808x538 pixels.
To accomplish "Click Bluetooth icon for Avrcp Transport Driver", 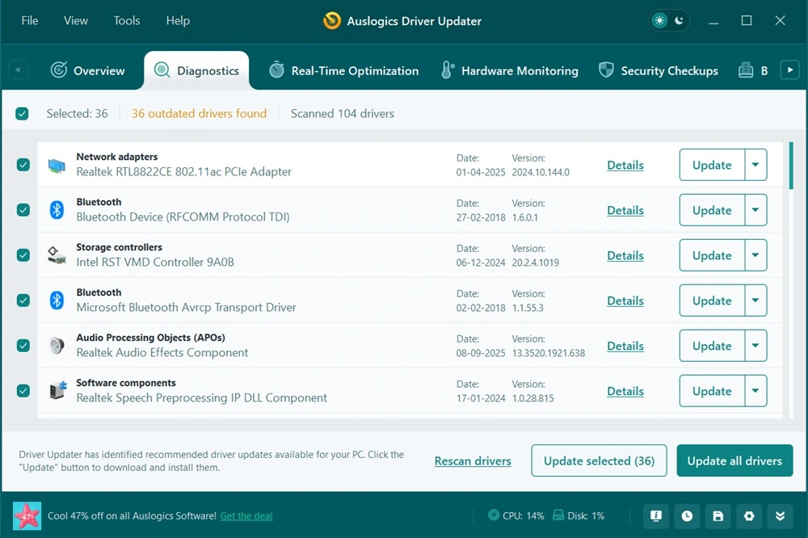I will (x=57, y=301).
